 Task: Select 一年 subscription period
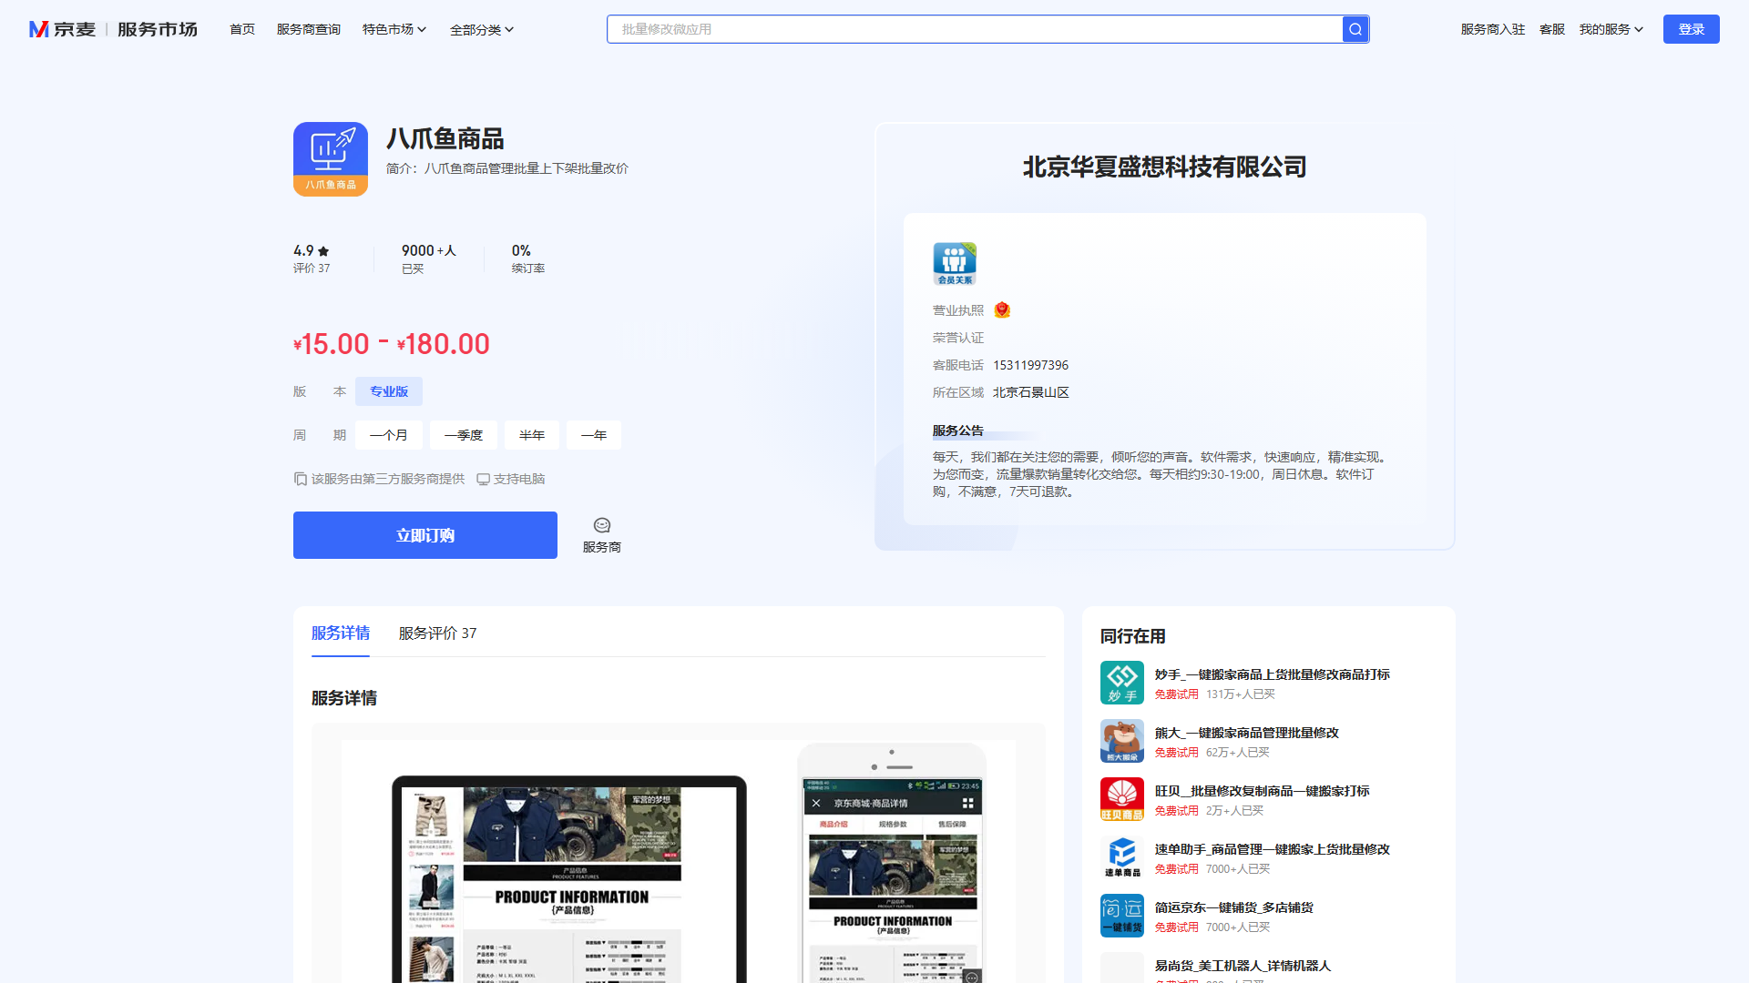point(594,435)
